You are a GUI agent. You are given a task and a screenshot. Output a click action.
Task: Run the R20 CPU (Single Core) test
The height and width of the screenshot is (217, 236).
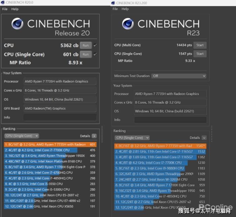pos(86,54)
